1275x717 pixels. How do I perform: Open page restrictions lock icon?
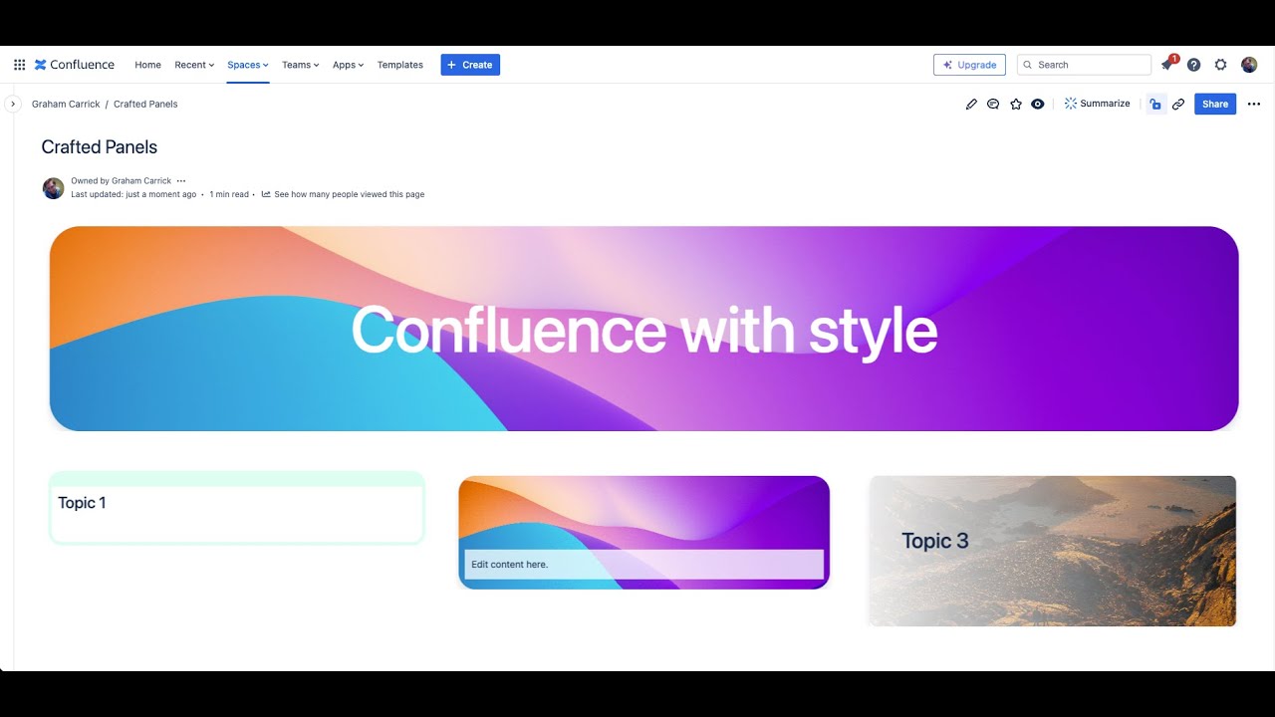(x=1155, y=104)
